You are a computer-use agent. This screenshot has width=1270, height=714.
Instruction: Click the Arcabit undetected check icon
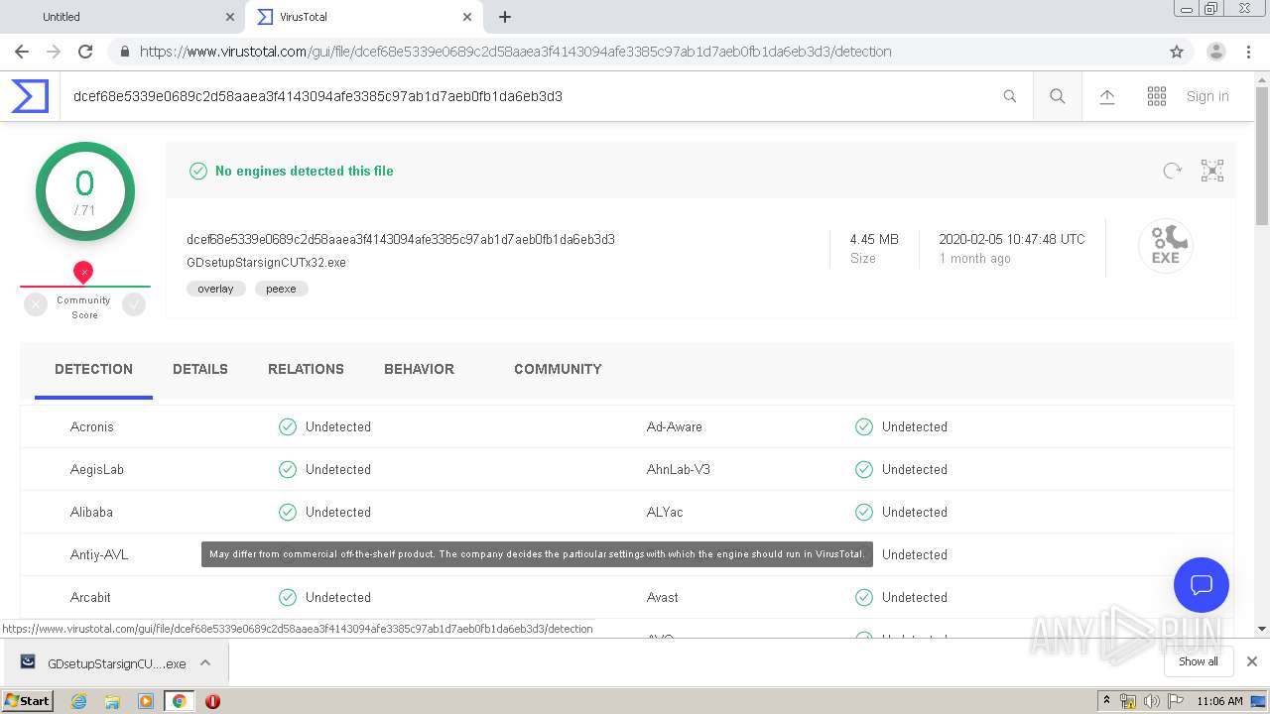pyautogui.click(x=288, y=597)
